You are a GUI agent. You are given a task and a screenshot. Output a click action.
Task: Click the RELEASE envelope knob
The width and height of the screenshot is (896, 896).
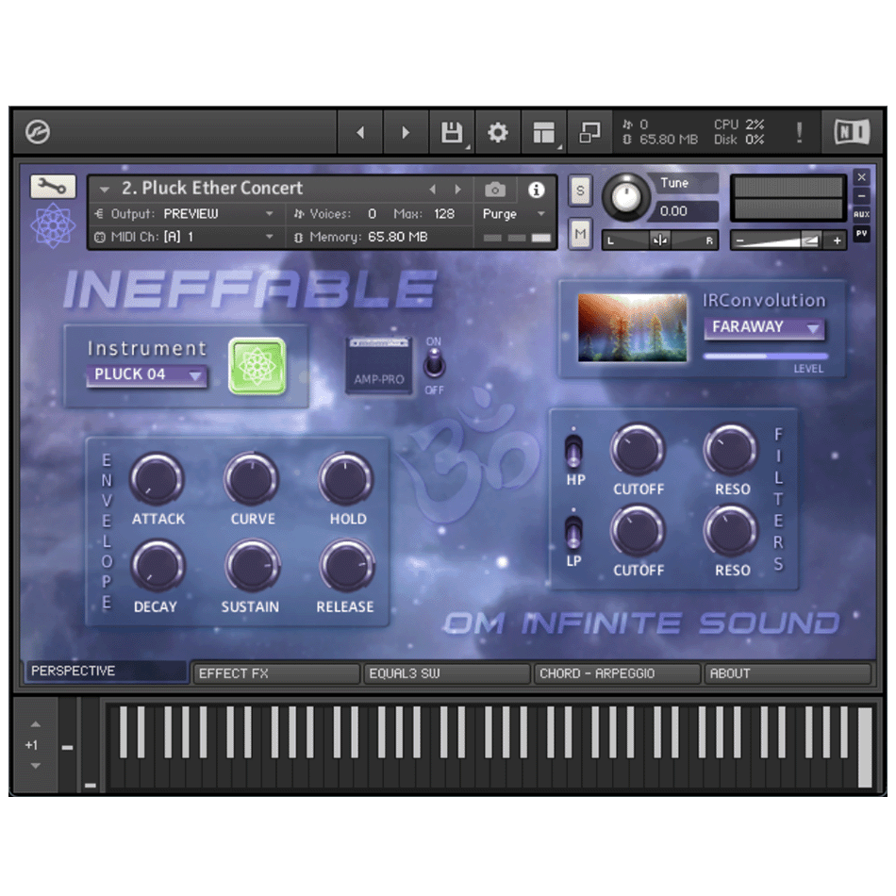pos(346,566)
